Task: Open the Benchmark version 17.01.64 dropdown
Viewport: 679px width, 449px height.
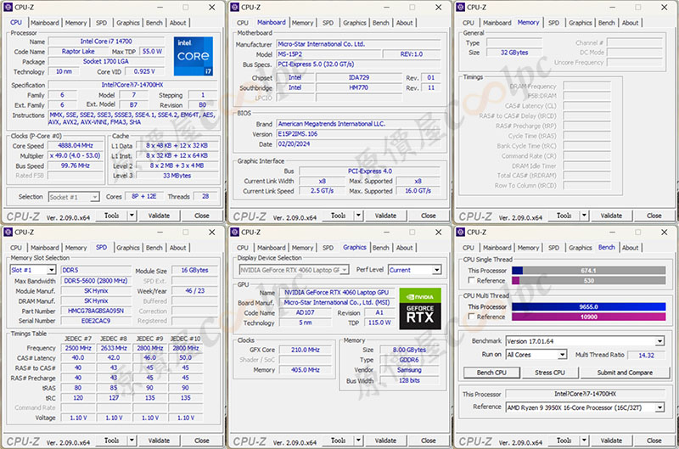Action: [585, 341]
